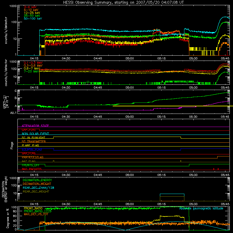Click the GOES-11 W m-2 axis label

pyautogui.click(x=6, y=102)
